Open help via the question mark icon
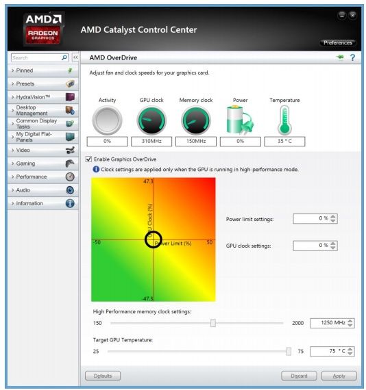 pyautogui.click(x=352, y=57)
